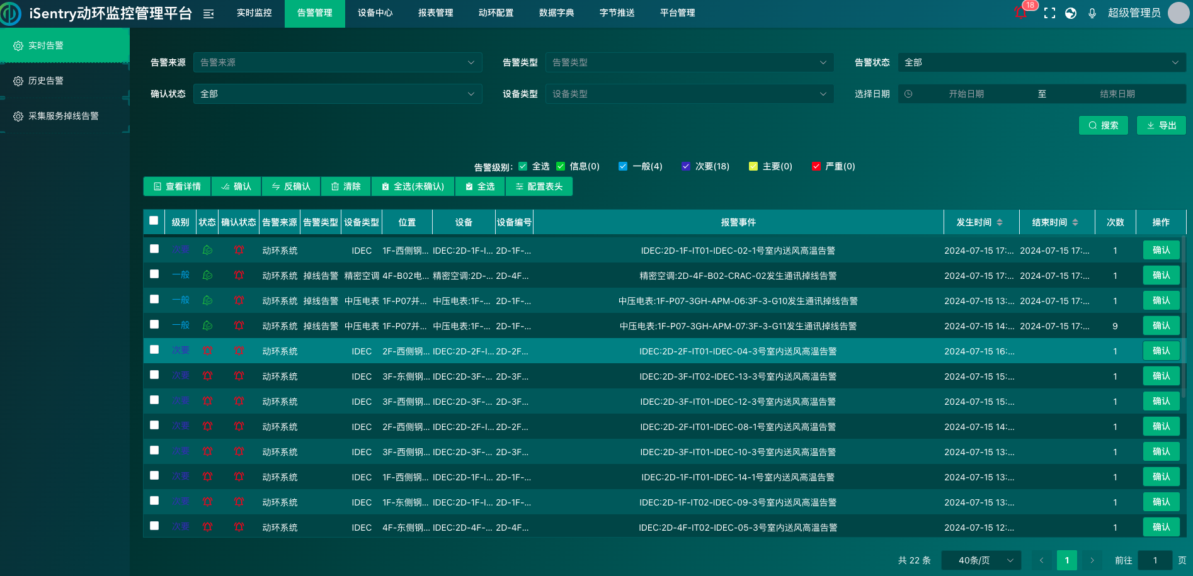Click the confirm-status bell in the IDEC-05-3号 row
Viewport: 1193px width, 576px height.
pyautogui.click(x=239, y=527)
